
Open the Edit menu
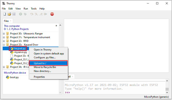tap(11, 9)
